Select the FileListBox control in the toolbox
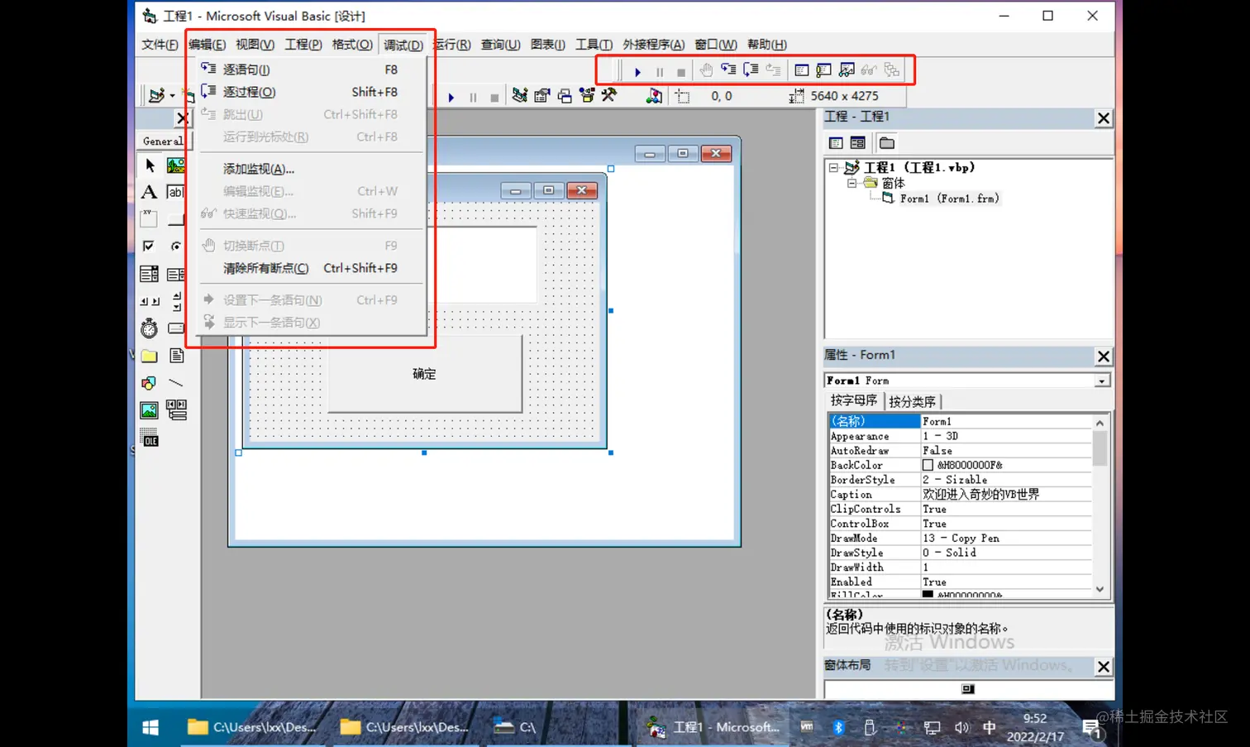The height and width of the screenshot is (747, 1250). point(175,356)
